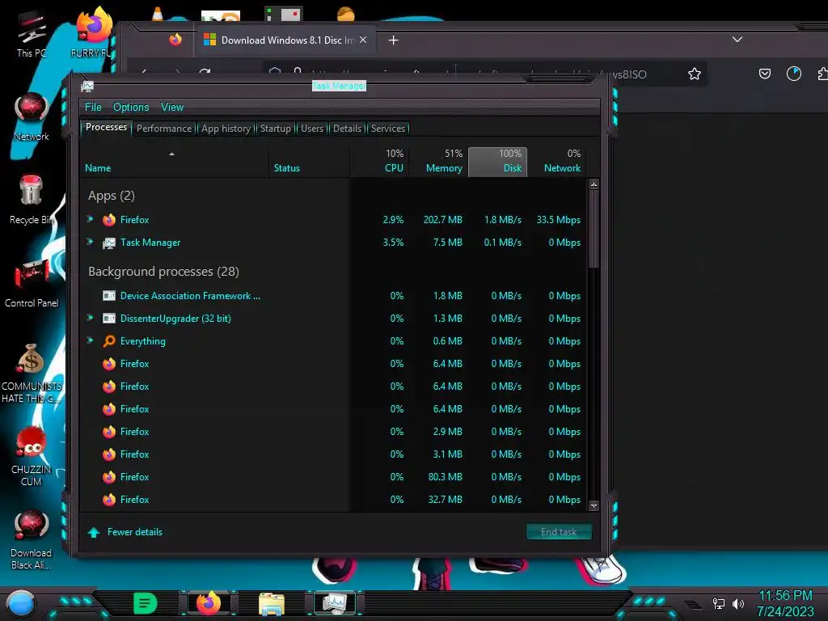Click the pinned Firefox tab icon

[x=175, y=40]
